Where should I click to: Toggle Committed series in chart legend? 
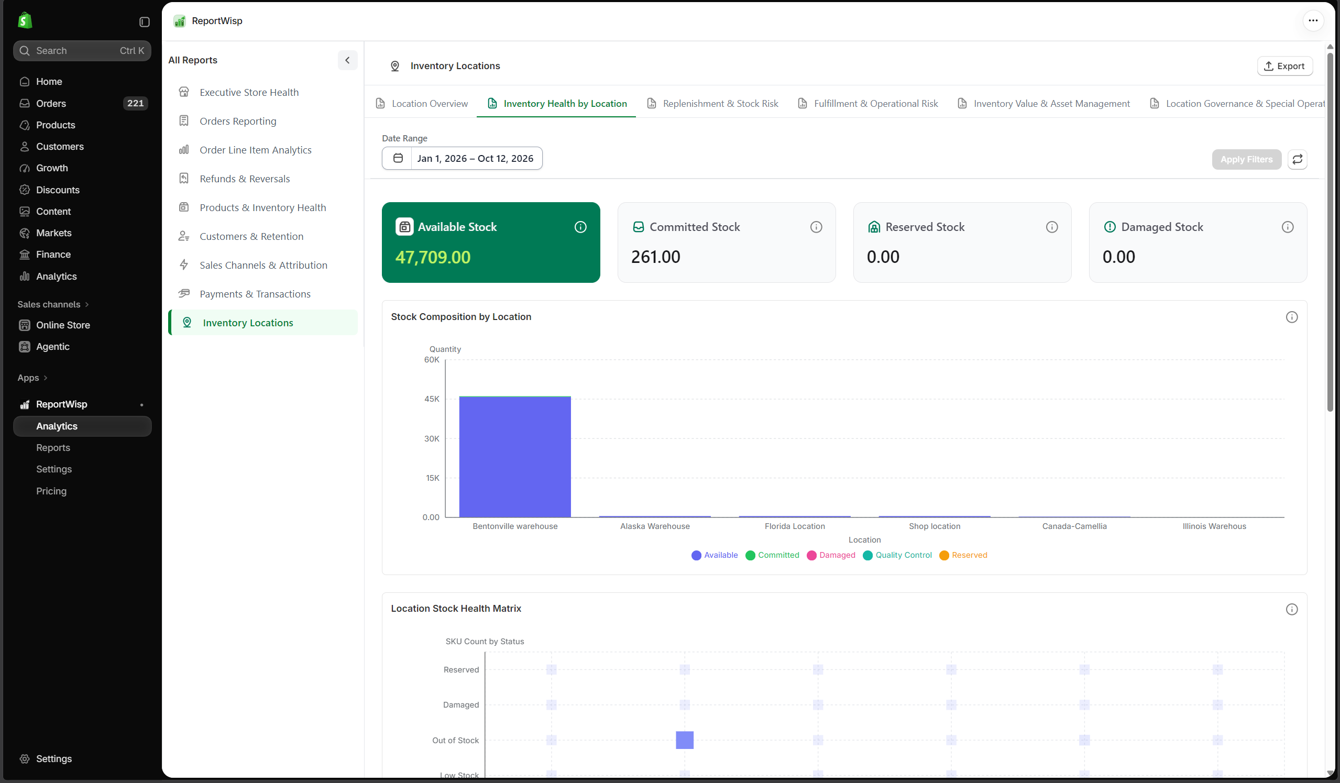[772, 555]
